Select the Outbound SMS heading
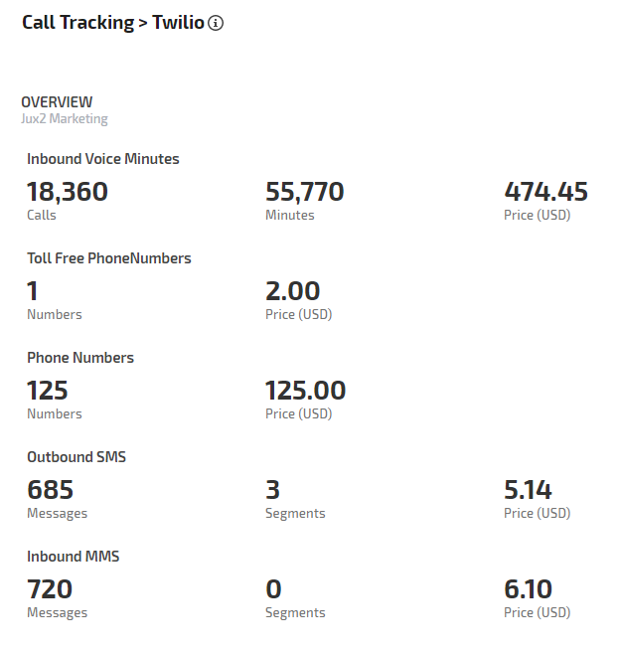Screen dimensions: 620x653 click(77, 457)
